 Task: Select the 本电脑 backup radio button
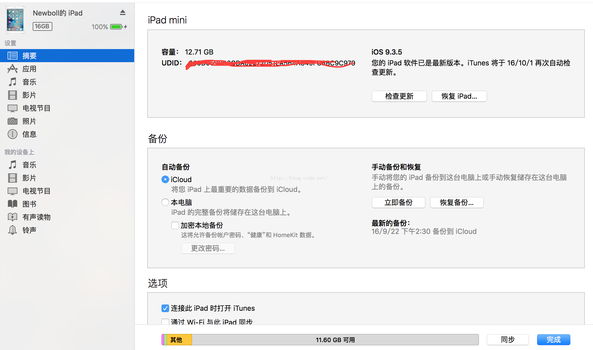[165, 202]
